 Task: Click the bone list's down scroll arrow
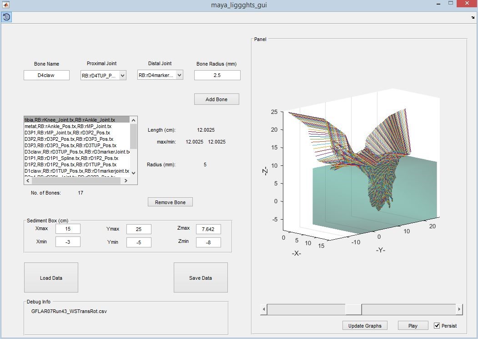pos(133,174)
